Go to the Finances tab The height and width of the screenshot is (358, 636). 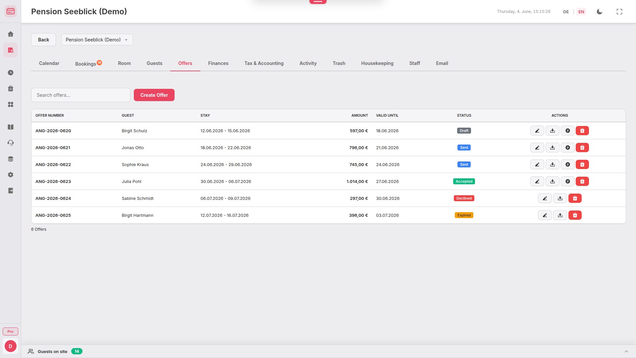pos(218,63)
